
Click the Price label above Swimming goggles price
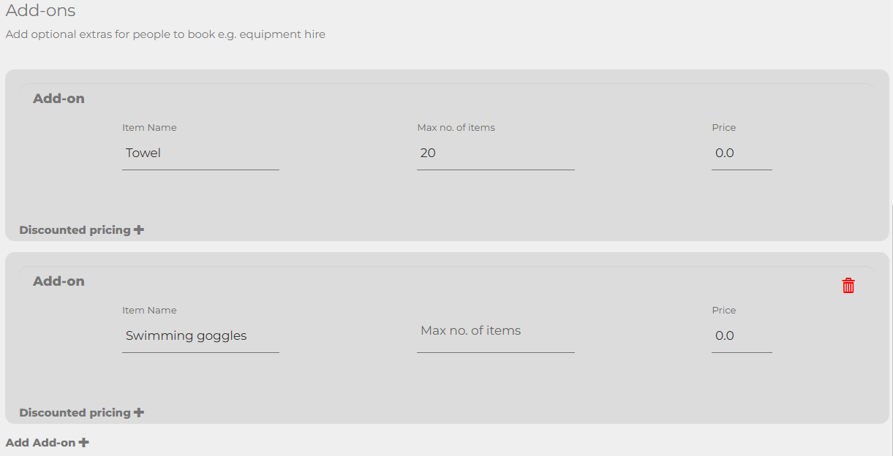click(x=723, y=310)
